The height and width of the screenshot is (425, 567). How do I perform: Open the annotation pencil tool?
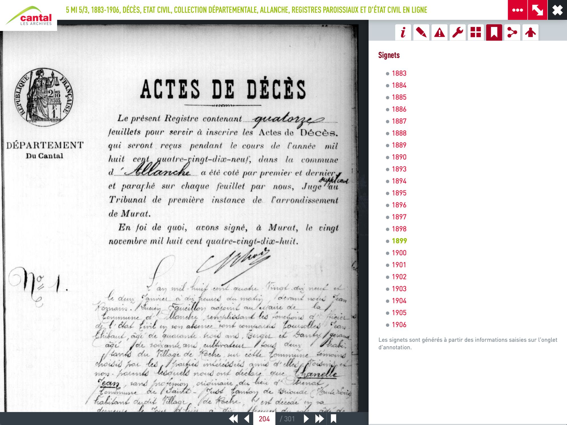tap(421, 32)
